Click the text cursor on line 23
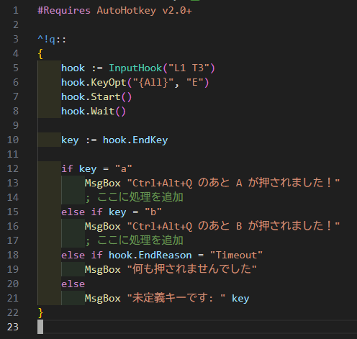 (40, 327)
